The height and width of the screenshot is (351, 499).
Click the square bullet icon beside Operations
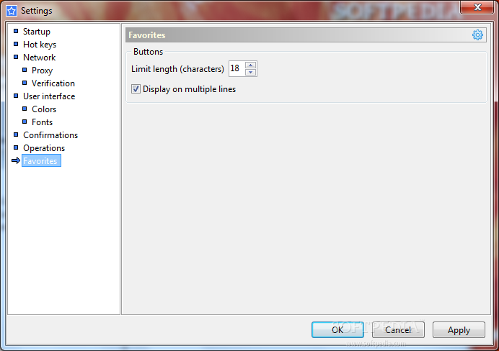[x=16, y=147]
